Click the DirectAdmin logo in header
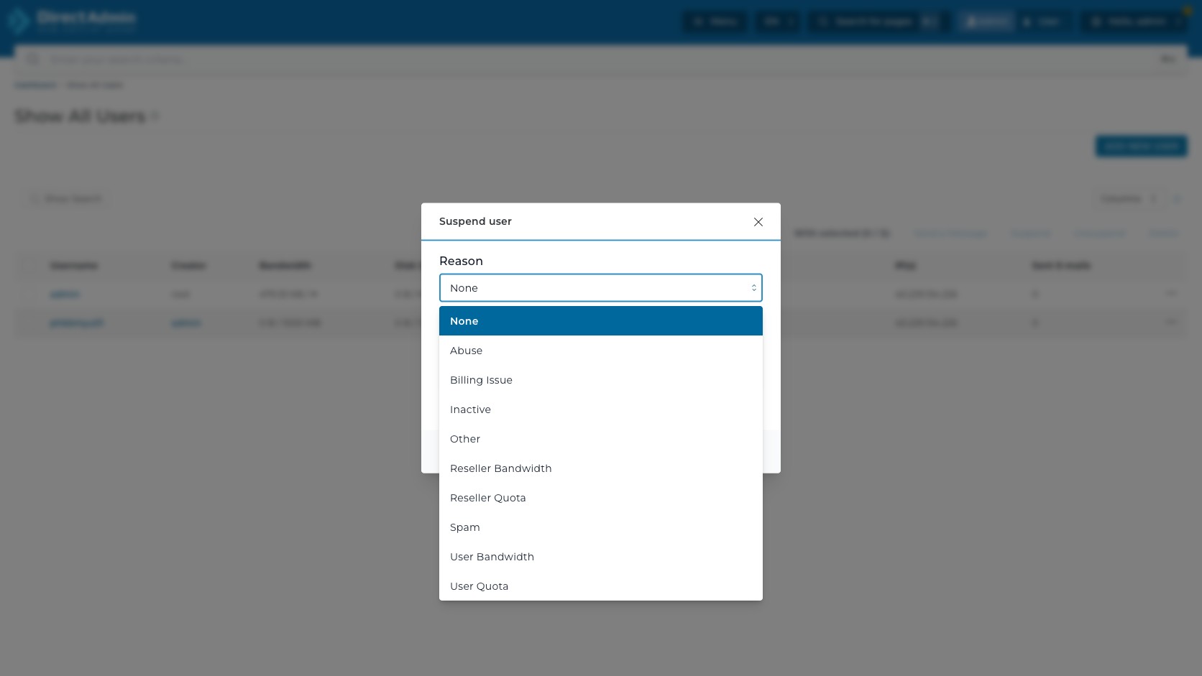Viewport: 1202px width, 676px height. 71,21
